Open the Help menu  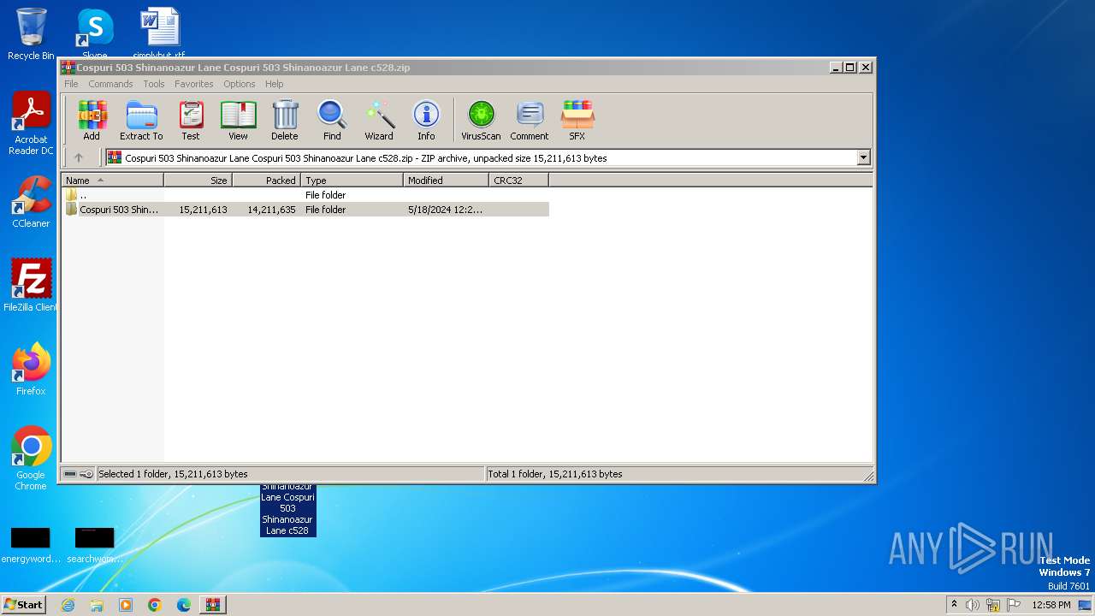(x=274, y=84)
